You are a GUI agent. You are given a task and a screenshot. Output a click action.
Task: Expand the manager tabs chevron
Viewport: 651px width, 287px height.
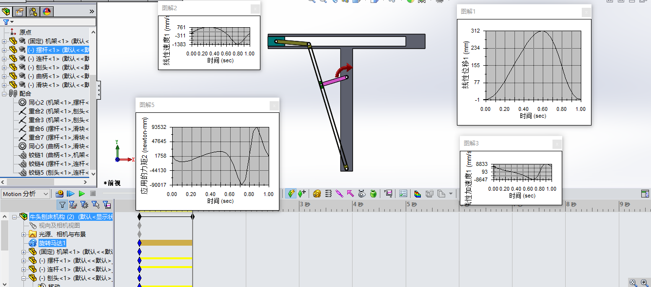(92, 11)
